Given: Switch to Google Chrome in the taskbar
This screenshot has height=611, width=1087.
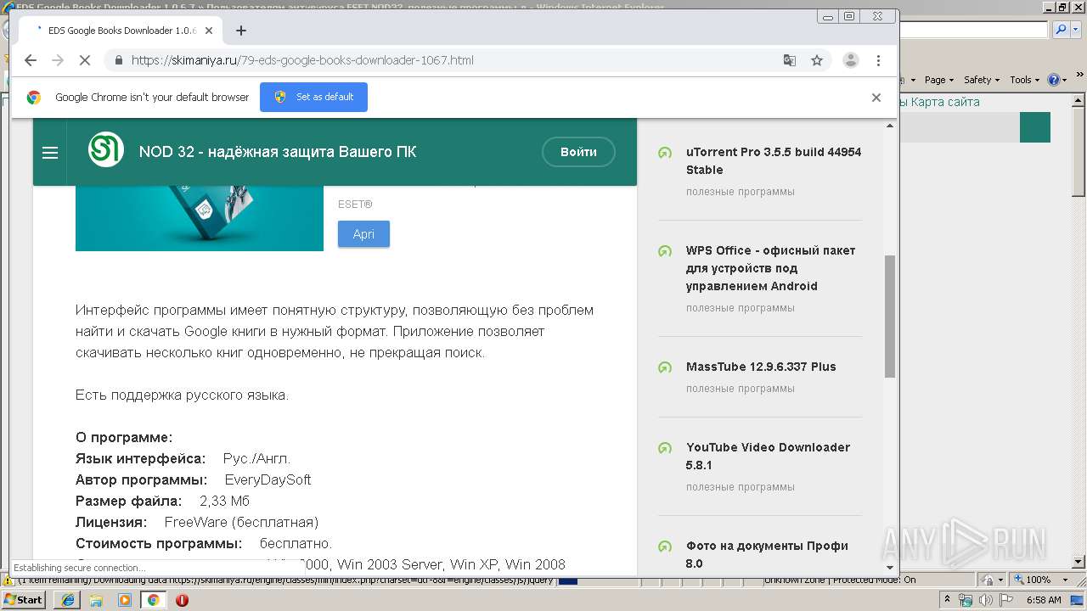Looking at the screenshot, I should point(154,600).
